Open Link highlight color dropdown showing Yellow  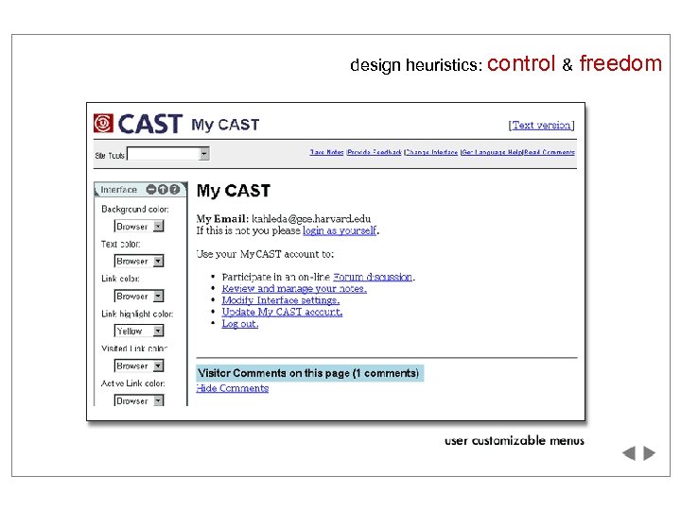coord(139,331)
